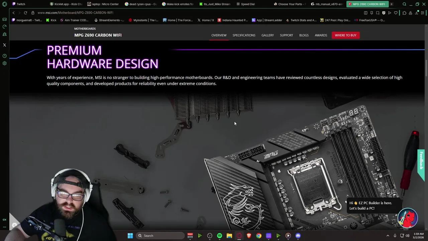The width and height of the screenshot is (428, 241).
Task: Switch to the Speed Dial tab
Action: coord(252,4)
